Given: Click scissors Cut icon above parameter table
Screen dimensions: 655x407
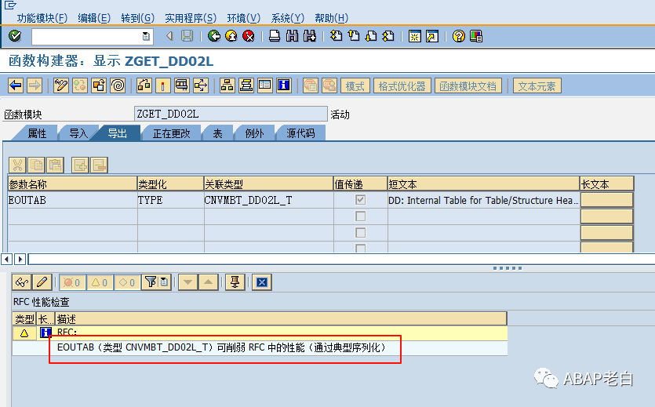Looking at the screenshot, I should pos(17,165).
